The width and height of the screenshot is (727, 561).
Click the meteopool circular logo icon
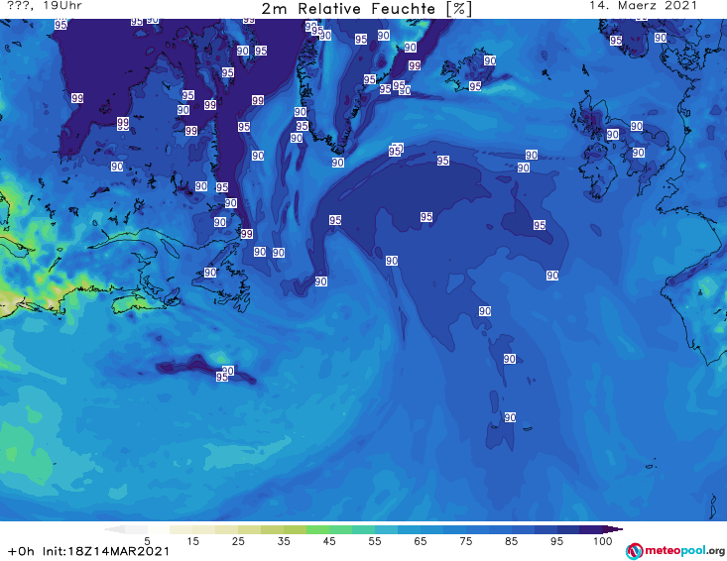pyautogui.click(x=634, y=551)
